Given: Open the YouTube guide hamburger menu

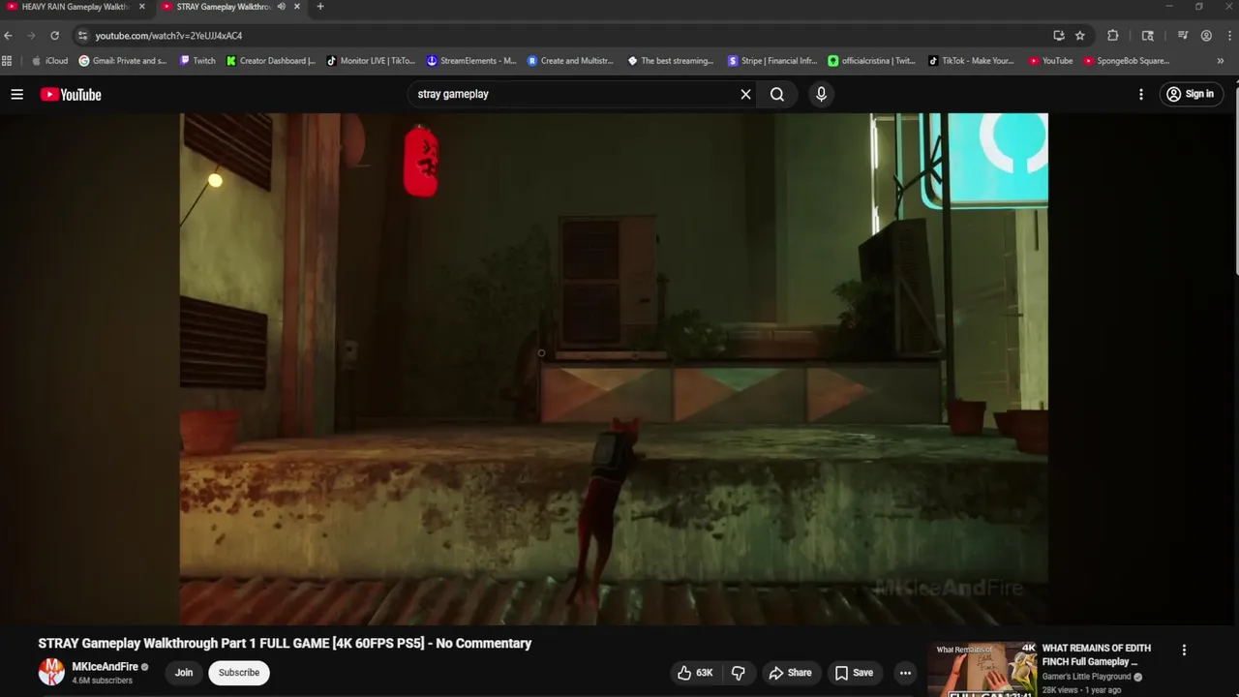Looking at the screenshot, I should pos(16,94).
